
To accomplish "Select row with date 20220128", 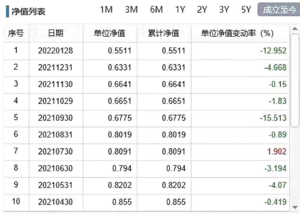I will (x=56, y=51).
